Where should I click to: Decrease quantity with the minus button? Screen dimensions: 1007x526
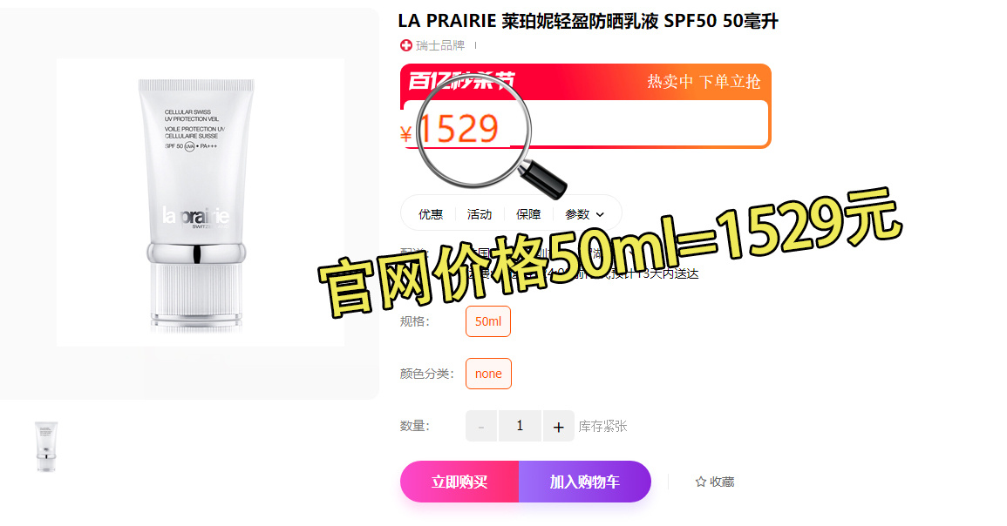481,426
